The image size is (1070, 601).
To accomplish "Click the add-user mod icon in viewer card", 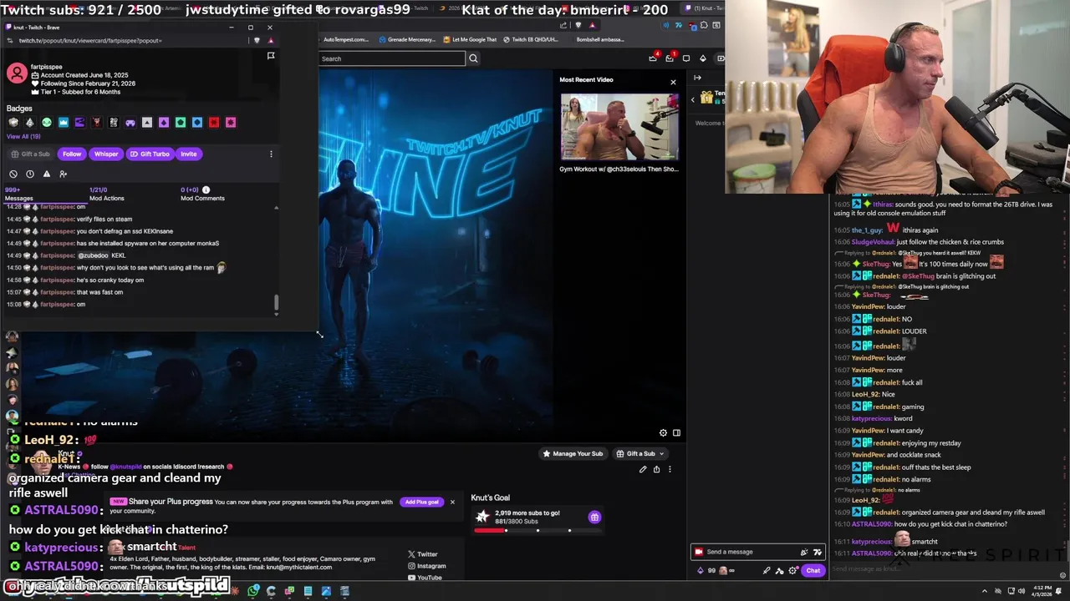I will 64,174.
